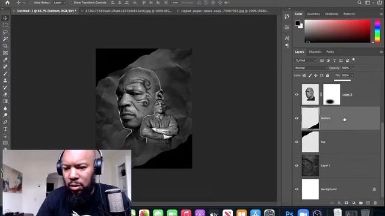Switch to the Paths tab

(x=330, y=52)
